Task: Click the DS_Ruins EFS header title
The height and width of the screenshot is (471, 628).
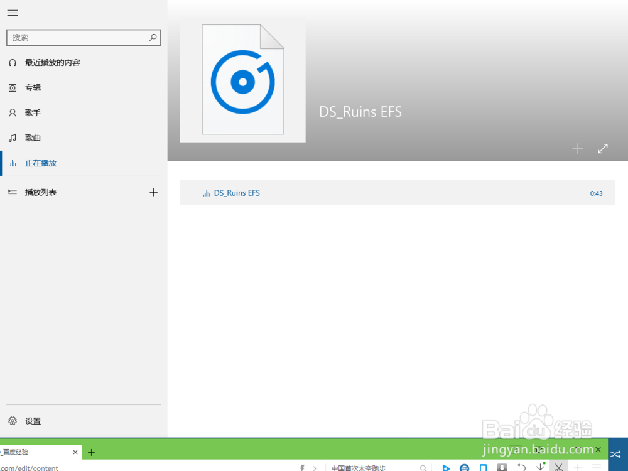Action: coord(360,112)
